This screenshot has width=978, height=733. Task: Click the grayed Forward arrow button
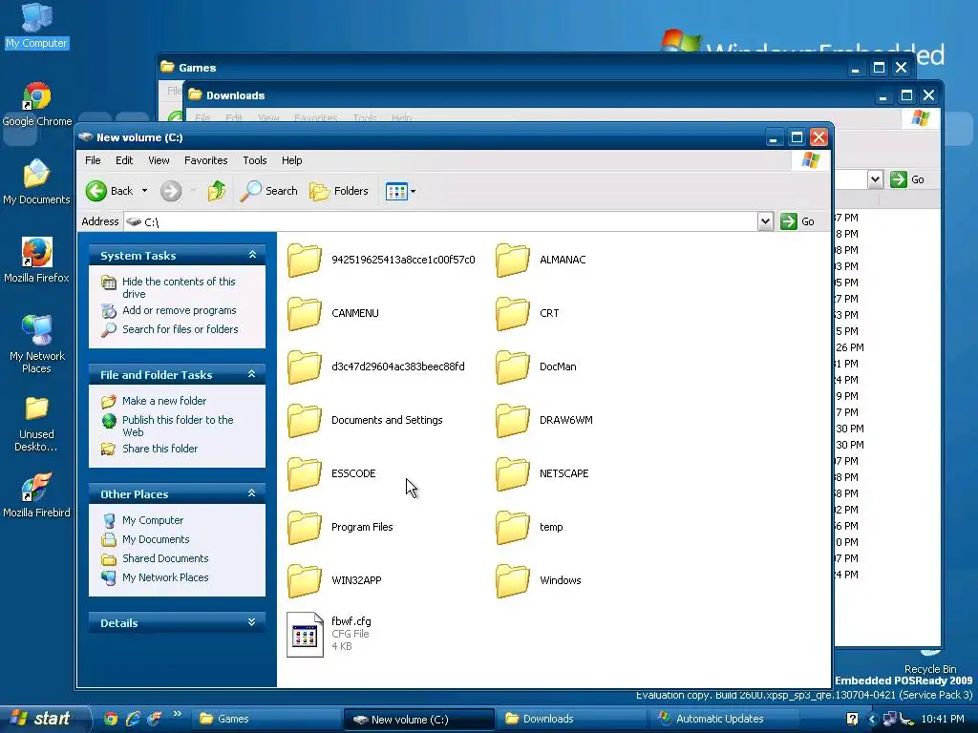[171, 191]
